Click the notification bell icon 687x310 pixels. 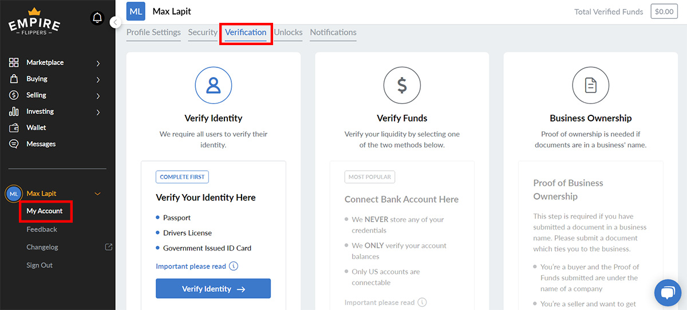[97, 18]
